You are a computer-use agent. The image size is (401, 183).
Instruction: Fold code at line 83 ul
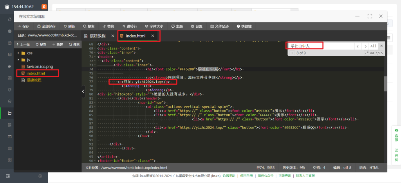95,107
